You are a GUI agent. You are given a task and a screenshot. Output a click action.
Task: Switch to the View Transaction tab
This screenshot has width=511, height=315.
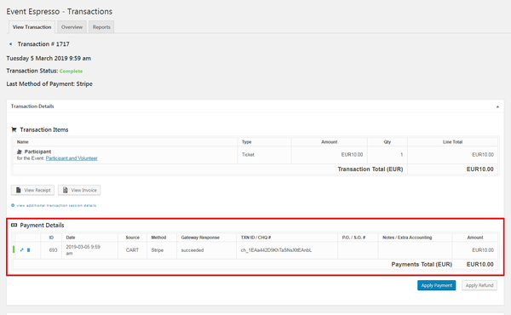32,27
